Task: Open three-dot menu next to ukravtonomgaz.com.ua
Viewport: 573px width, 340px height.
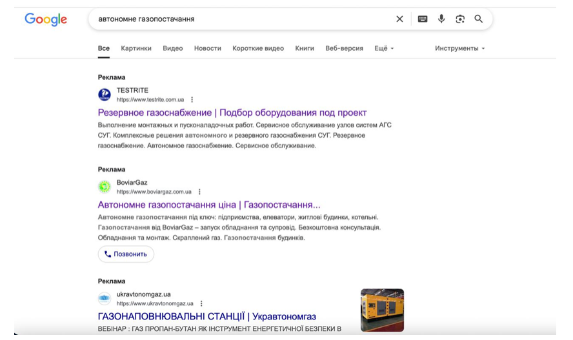Action: 201,303
